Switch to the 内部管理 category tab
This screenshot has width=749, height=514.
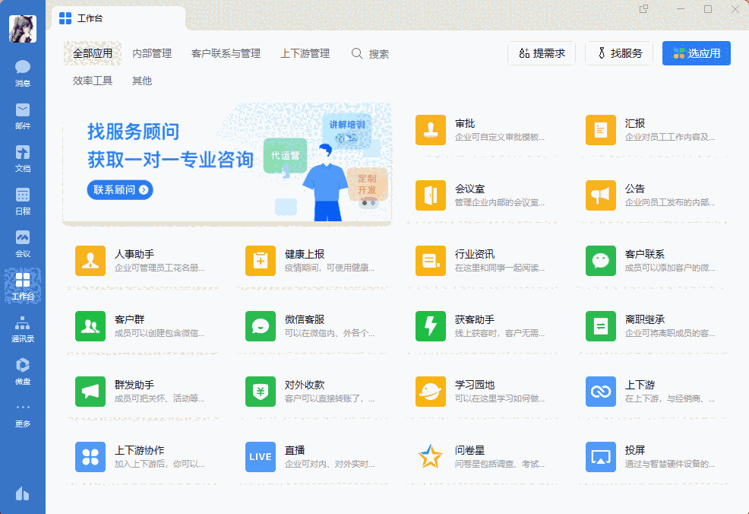click(x=152, y=53)
